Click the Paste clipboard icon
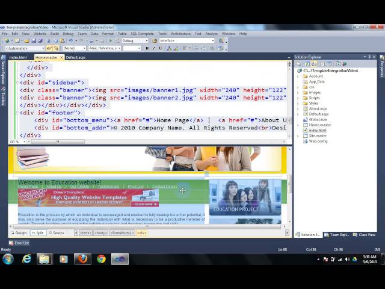The image size is (385, 289). click(63, 41)
